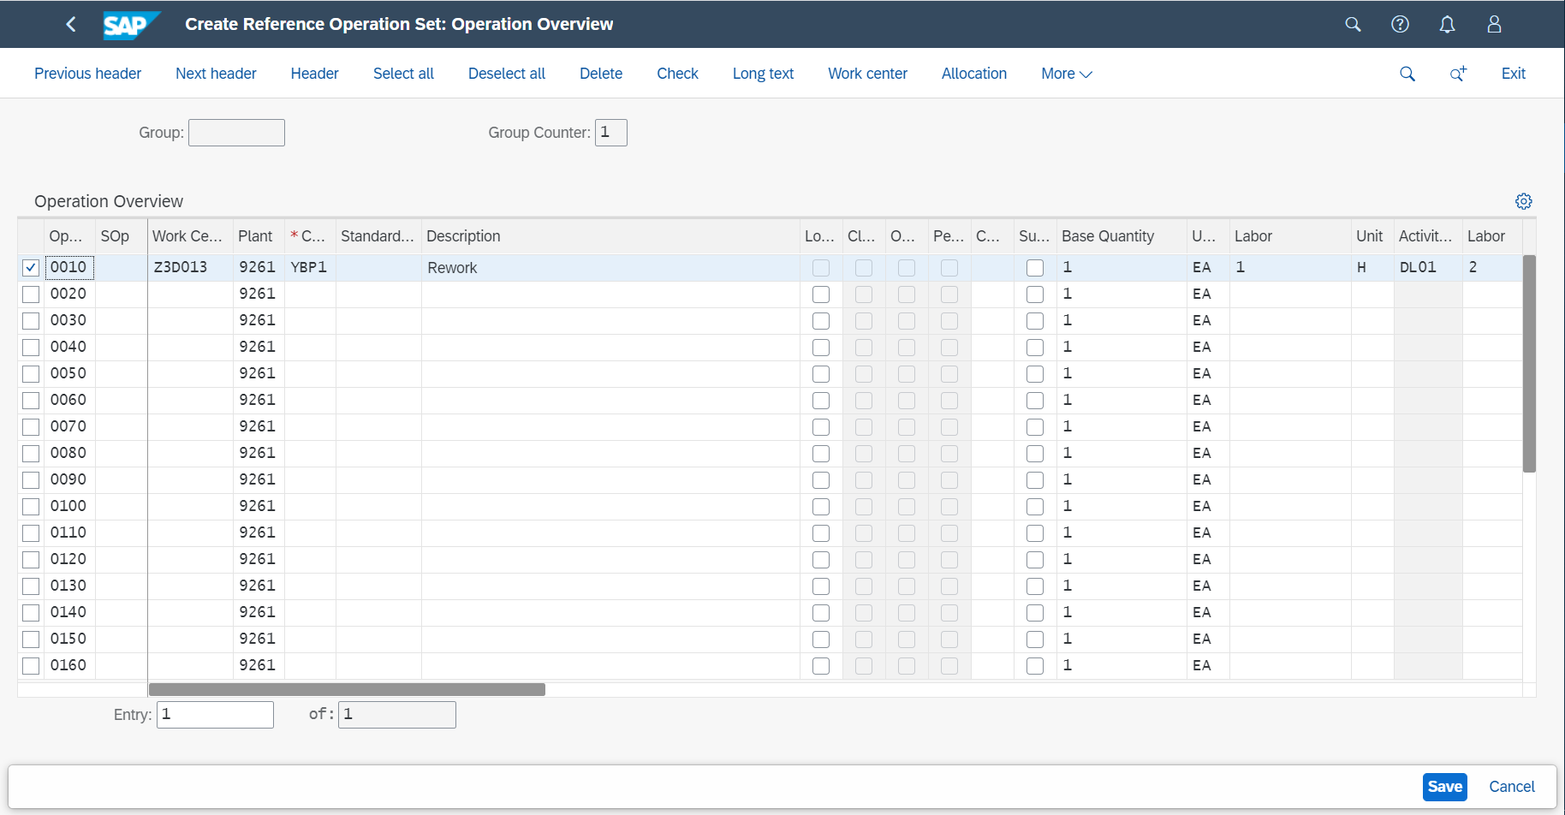Click Deselect all in the toolbar

click(506, 74)
